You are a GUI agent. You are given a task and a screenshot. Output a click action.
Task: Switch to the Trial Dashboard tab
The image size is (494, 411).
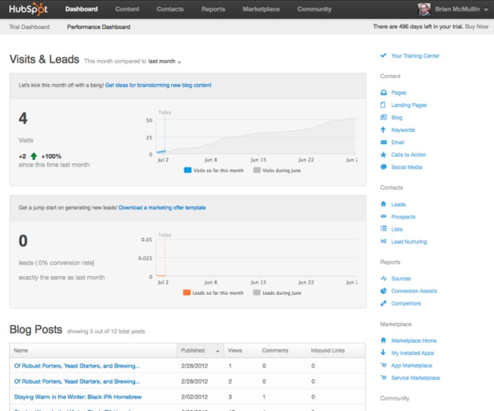click(x=30, y=27)
